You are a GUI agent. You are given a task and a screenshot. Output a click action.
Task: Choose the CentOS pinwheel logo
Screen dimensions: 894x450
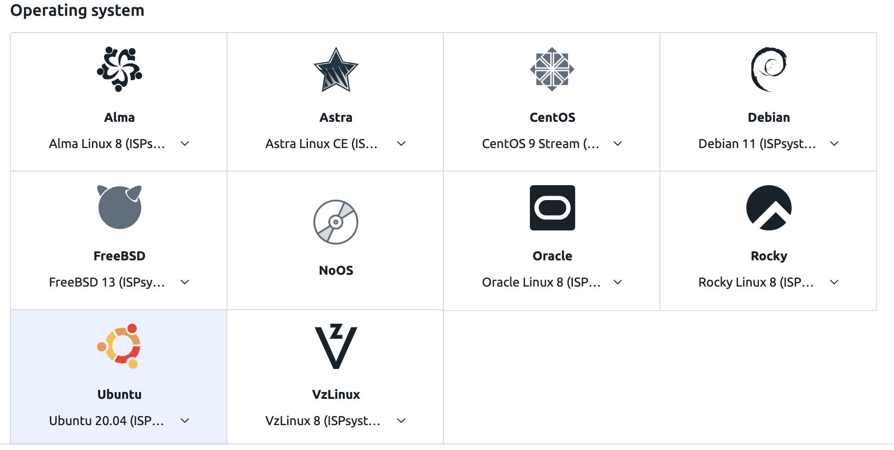click(552, 69)
